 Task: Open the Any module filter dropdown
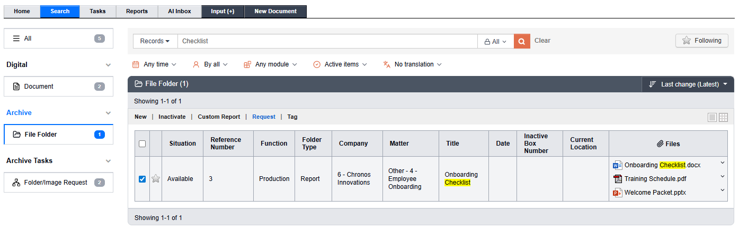coord(270,64)
